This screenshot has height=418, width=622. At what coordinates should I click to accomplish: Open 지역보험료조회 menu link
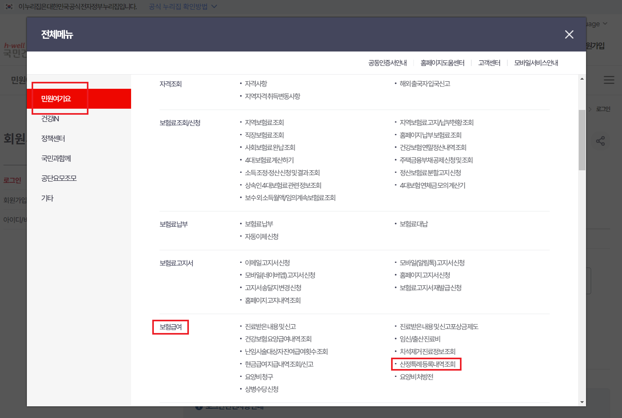(x=264, y=123)
